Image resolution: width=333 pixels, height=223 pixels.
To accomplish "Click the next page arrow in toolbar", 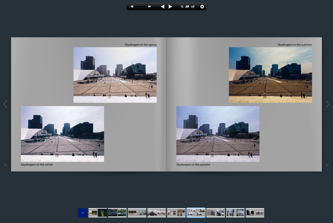I will 170,7.
